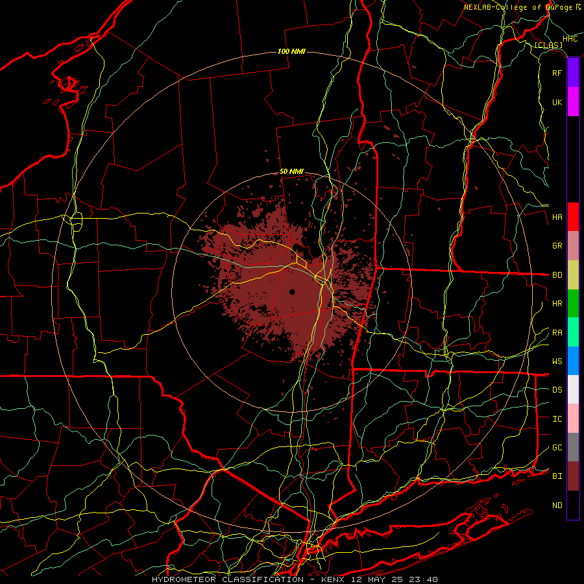Click the purple RF color swatch

(x=573, y=73)
